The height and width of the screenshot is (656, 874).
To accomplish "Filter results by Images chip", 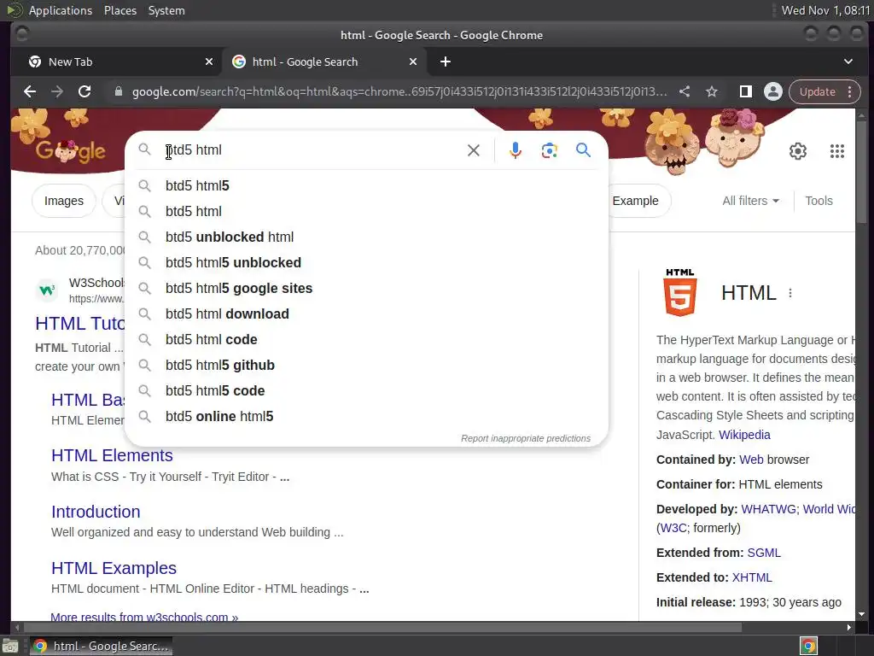I will click(x=63, y=201).
